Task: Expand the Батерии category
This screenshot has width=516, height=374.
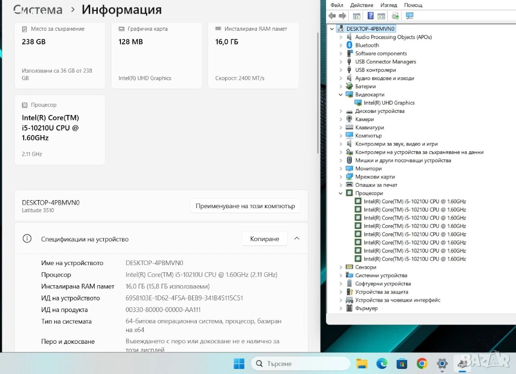Action: pyautogui.click(x=341, y=87)
